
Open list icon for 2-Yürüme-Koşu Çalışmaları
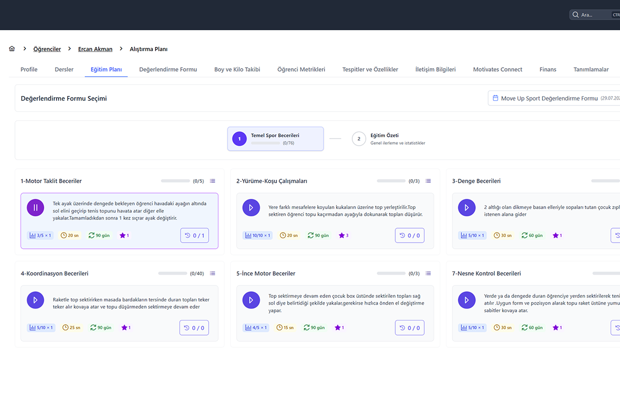(x=428, y=181)
